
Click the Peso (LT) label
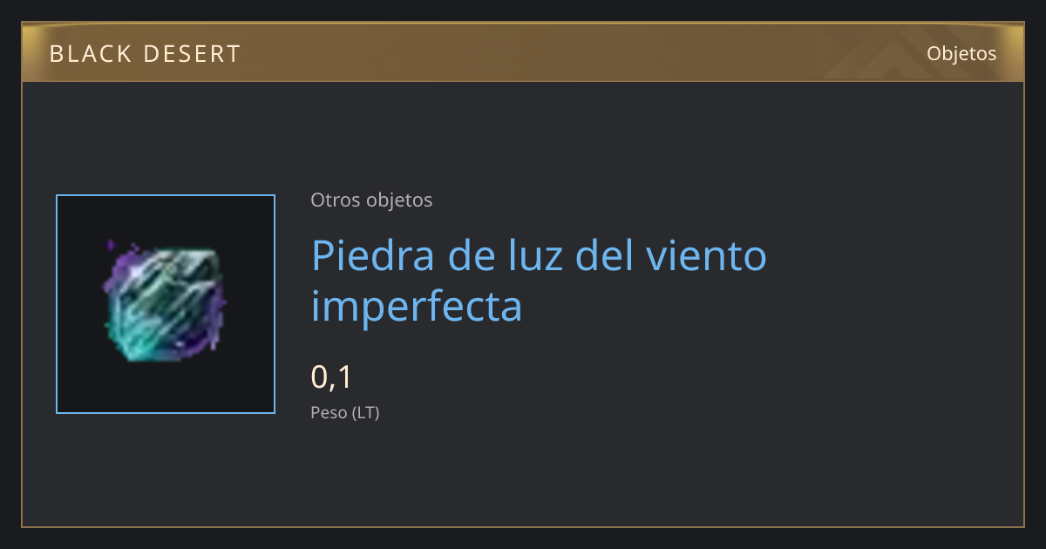[x=345, y=413]
